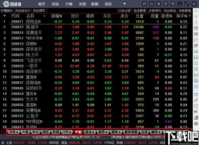Click the red-green up/down arrows icon
Screen dimensions: 199x145
[196, 100]
